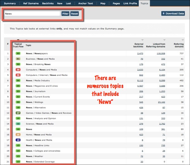Open the Summary tab
This screenshot has height=165, width=190.
tap(10, 3)
